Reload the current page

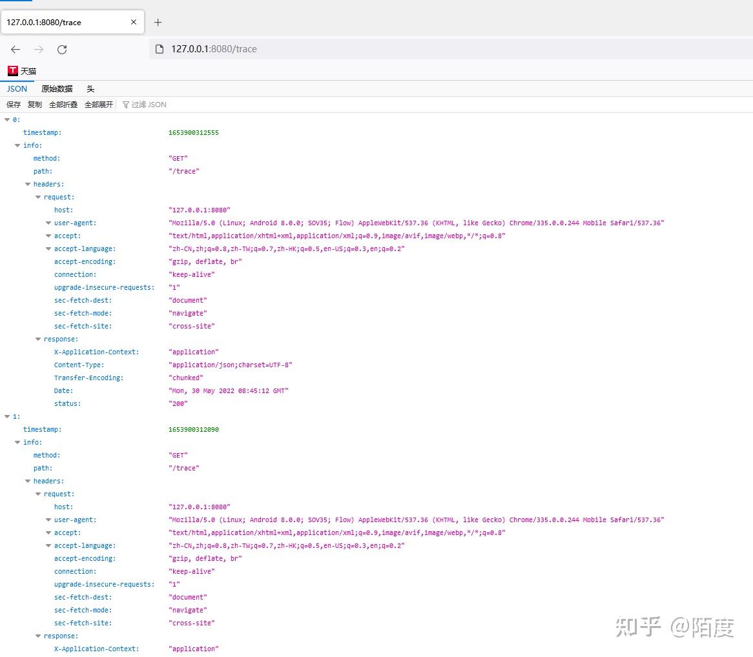62,49
